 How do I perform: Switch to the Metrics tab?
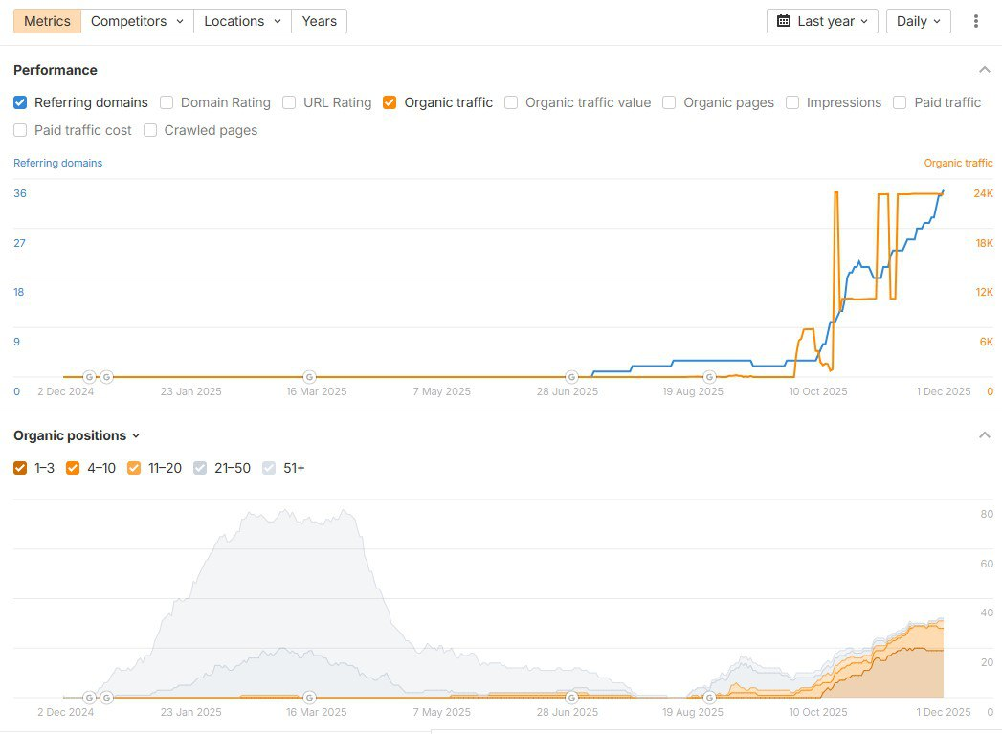coord(47,21)
